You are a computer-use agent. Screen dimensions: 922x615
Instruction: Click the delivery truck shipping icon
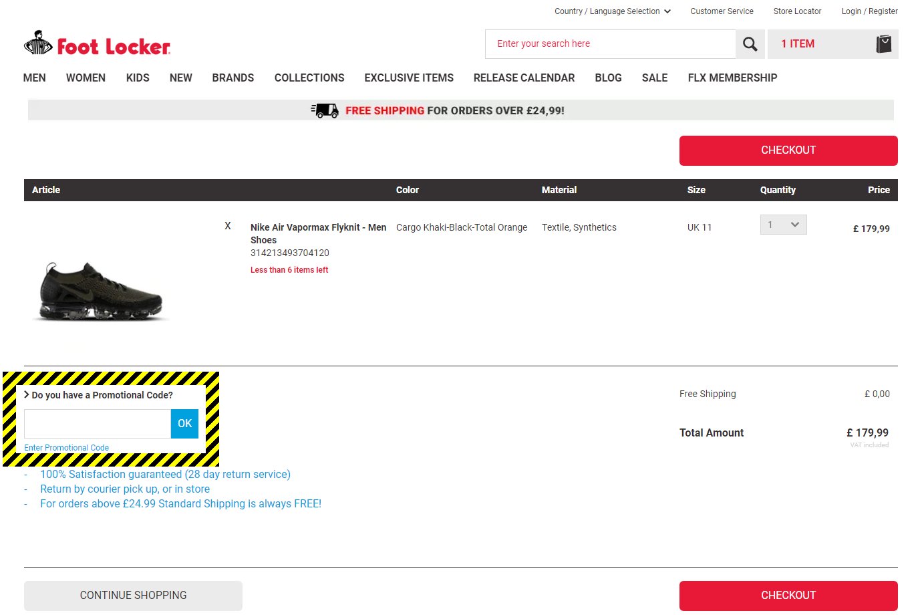pos(325,110)
